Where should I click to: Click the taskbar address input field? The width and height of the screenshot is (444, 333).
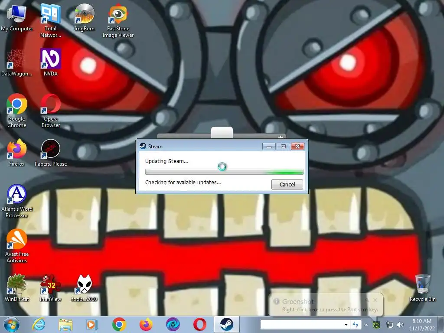[302, 324]
